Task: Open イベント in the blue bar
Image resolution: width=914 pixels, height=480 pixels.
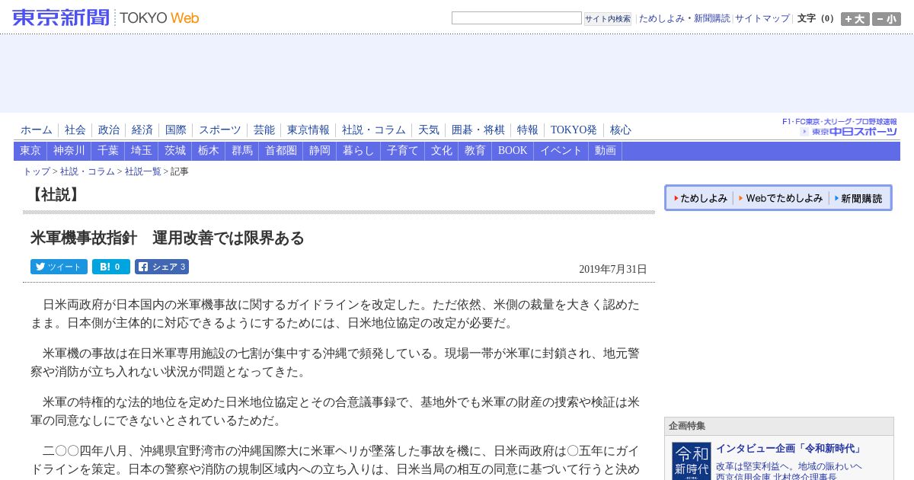Action: pos(561,151)
